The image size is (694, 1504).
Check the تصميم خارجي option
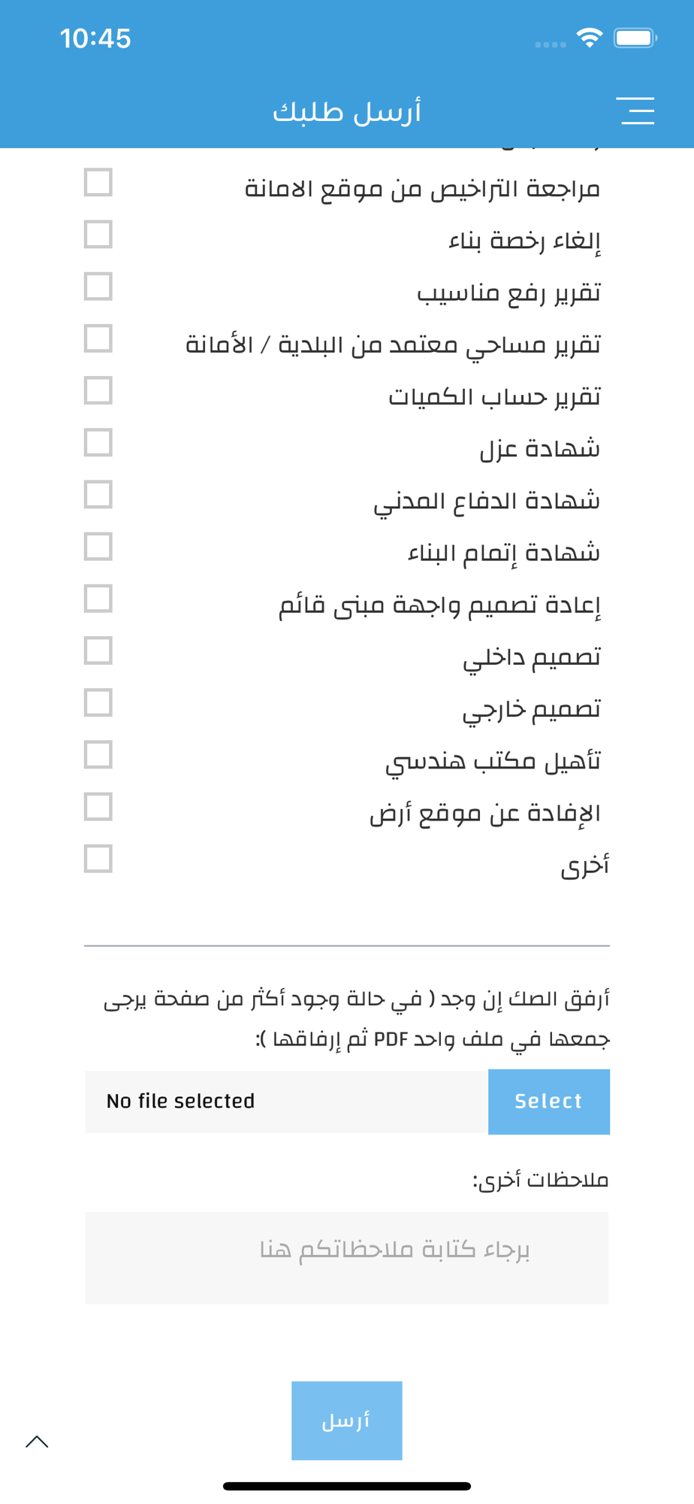tap(98, 703)
